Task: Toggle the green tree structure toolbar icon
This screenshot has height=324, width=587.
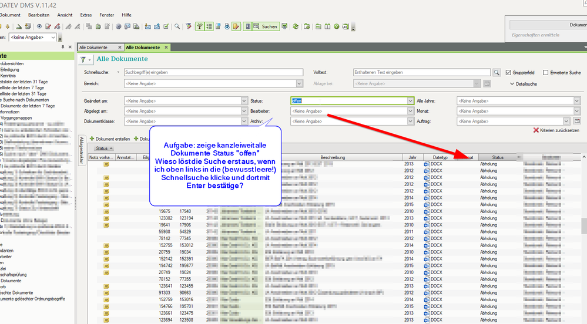Action: pos(200,26)
